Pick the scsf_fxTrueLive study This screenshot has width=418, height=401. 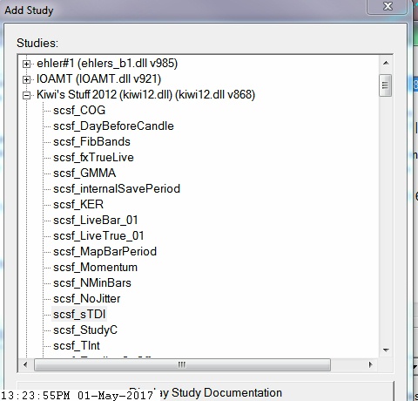click(x=93, y=158)
